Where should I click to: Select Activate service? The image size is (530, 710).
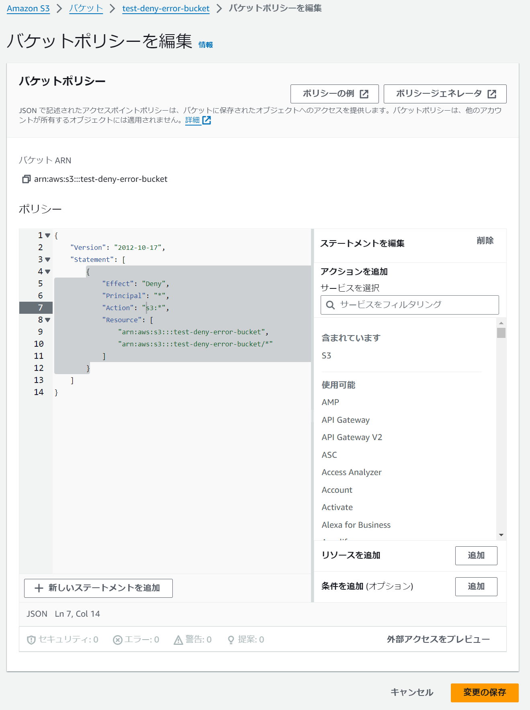pyautogui.click(x=337, y=507)
